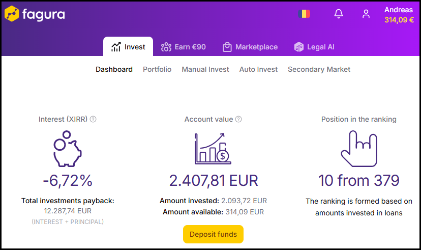The height and width of the screenshot is (250, 421).
Task: Switch language via the Romanian flag icon
Action: (x=304, y=14)
